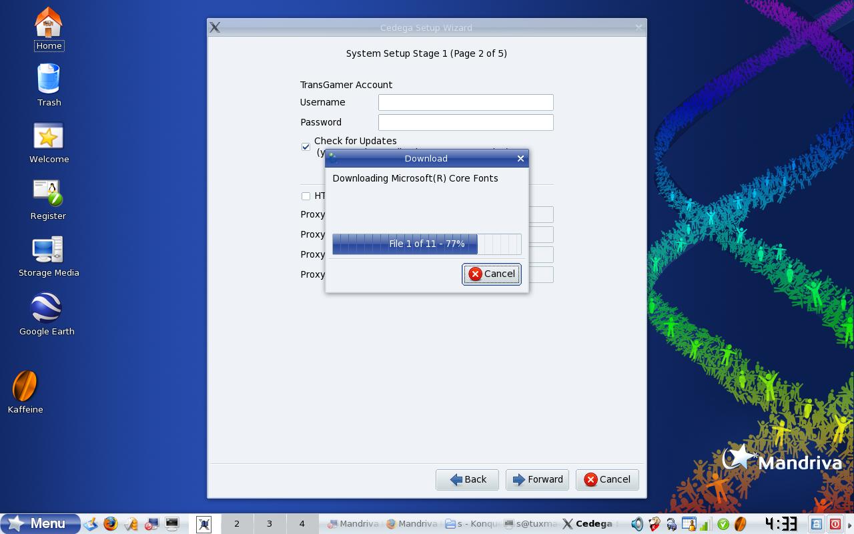Image resolution: width=854 pixels, height=534 pixels.
Task: Switch to virtual desktop 2
Action: coord(237,524)
